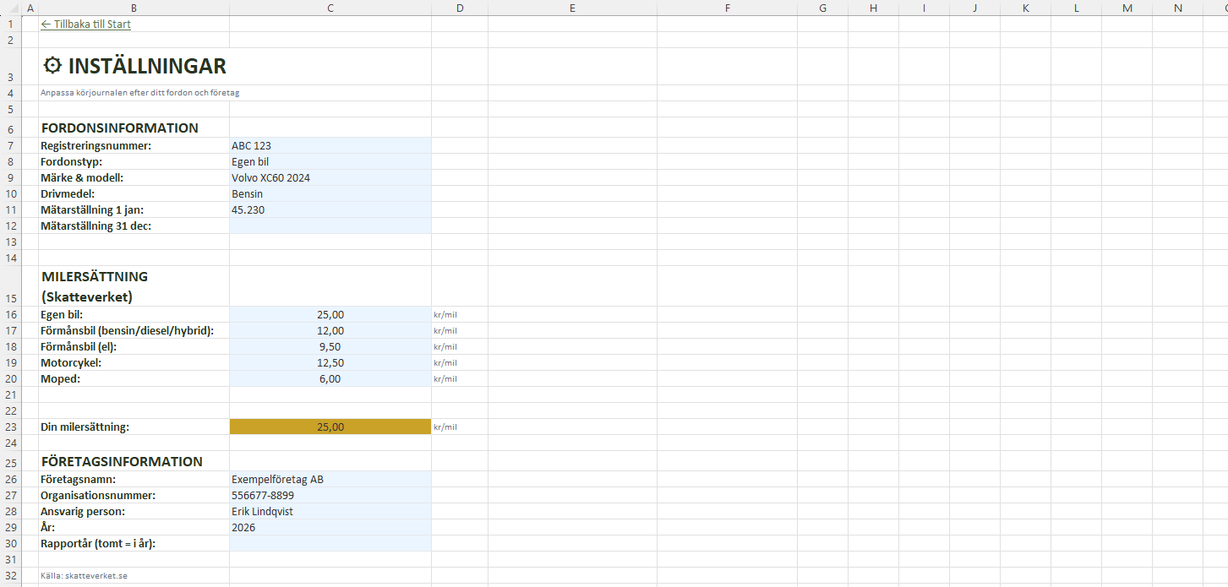Click the FÖRETAGSINFORMATION heading
The height and width of the screenshot is (587, 1228).
pyautogui.click(x=122, y=462)
